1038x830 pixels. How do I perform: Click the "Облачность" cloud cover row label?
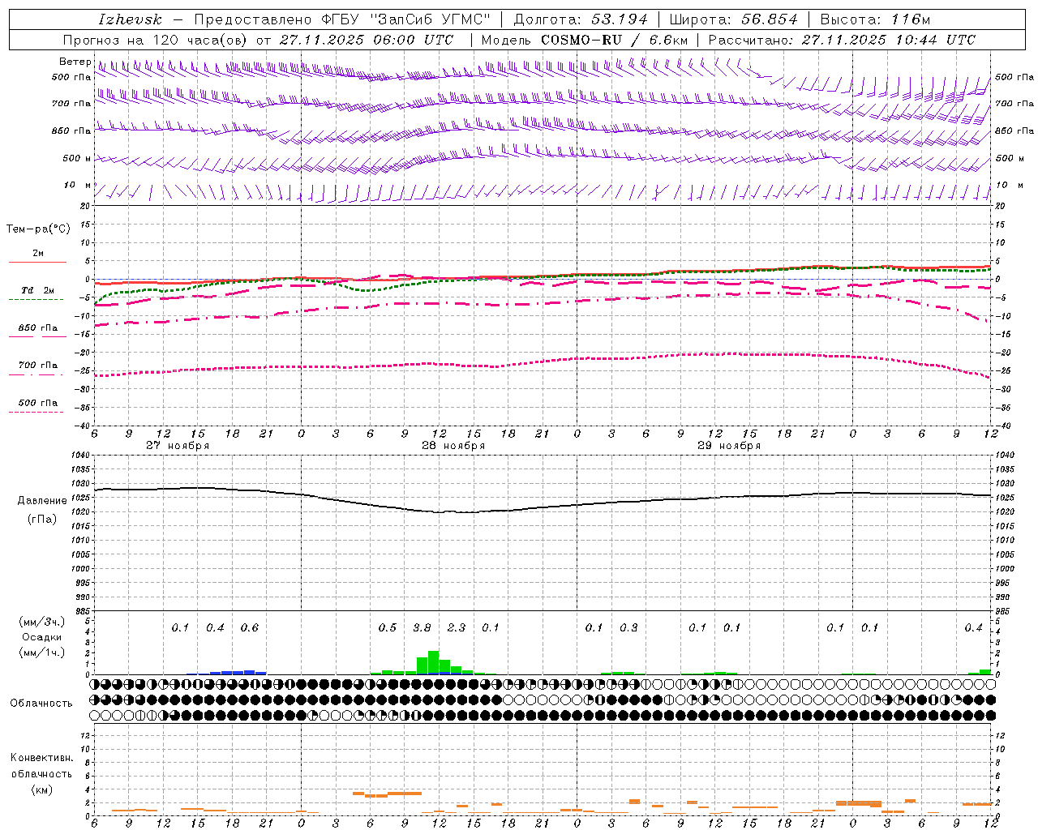41,703
